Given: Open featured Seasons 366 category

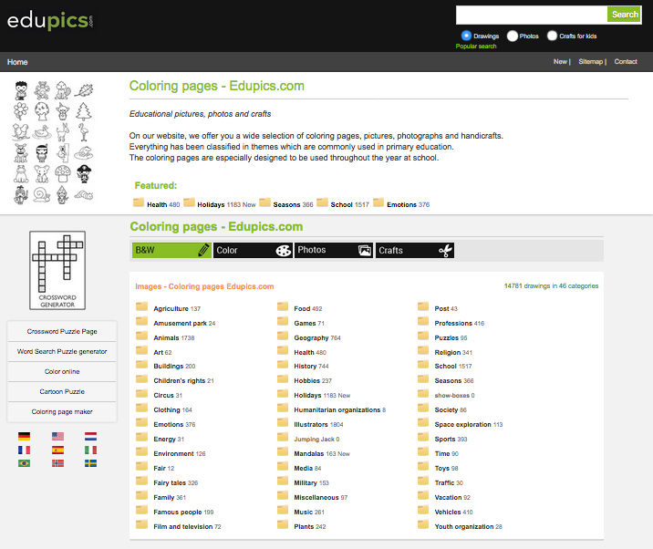Looking at the screenshot, I should pyautogui.click(x=293, y=204).
